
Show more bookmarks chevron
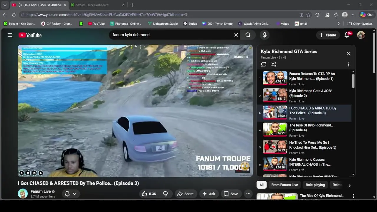[x=338, y=24]
